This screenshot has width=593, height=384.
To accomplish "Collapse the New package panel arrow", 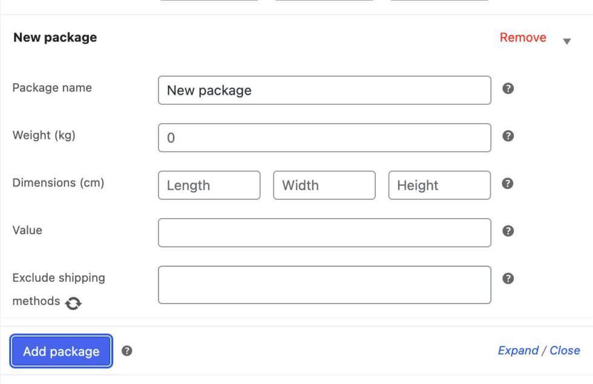I will [567, 42].
